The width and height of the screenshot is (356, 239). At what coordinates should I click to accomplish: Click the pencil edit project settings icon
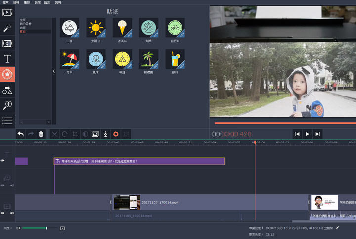click(337, 228)
